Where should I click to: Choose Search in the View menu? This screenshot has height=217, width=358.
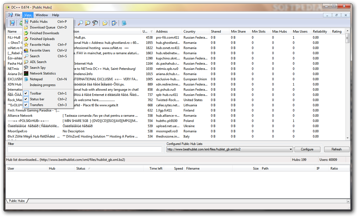[x=48, y=56]
